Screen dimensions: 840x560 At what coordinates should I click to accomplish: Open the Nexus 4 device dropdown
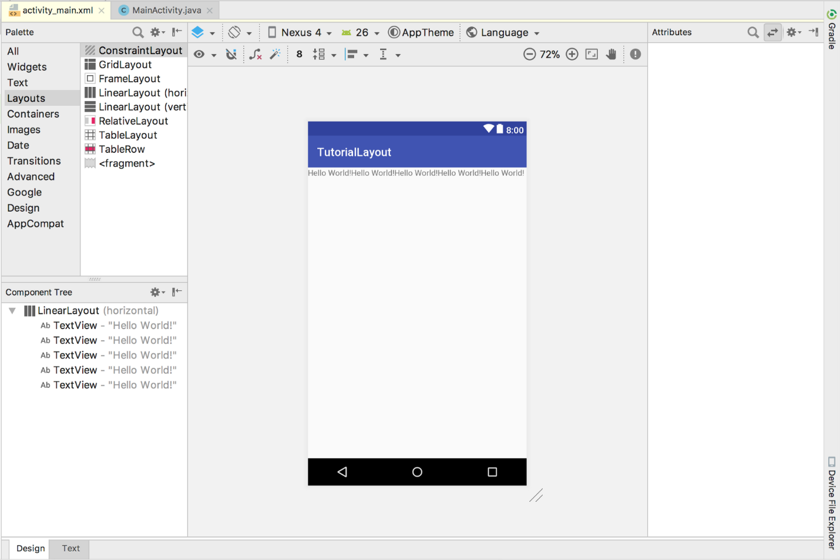298,32
